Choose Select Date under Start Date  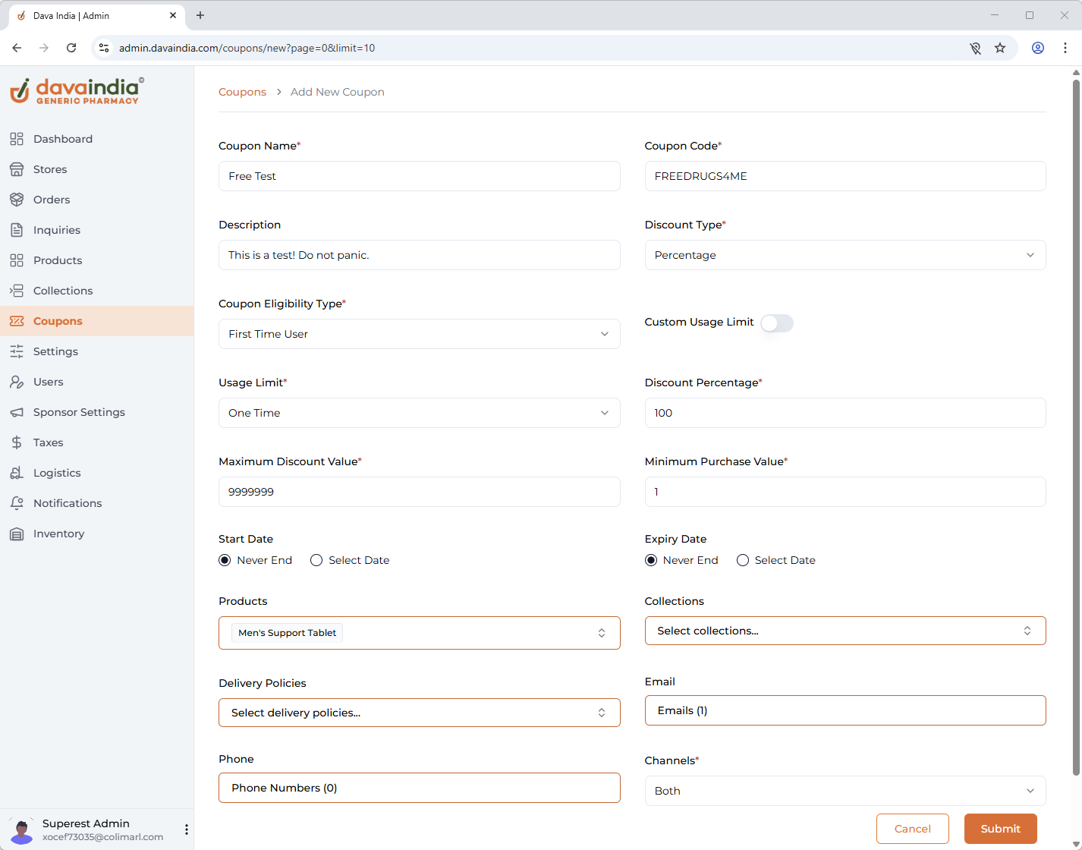[316, 560]
